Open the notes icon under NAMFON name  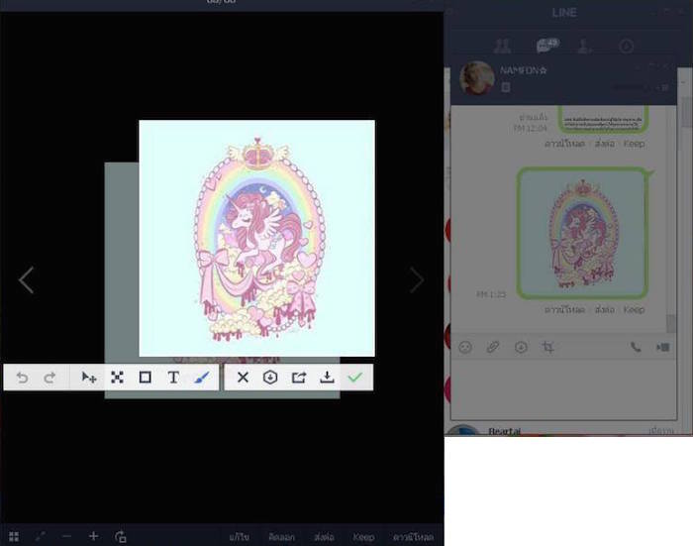[x=506, y=87]
